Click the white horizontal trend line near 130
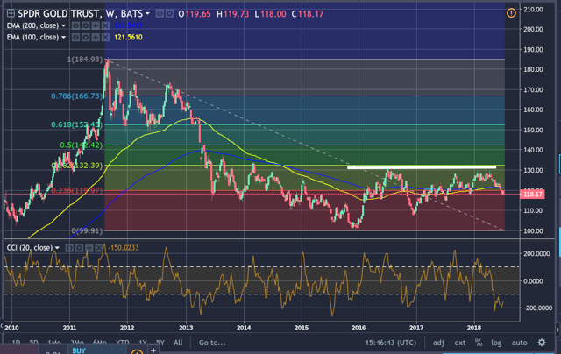 click(422, 167)
